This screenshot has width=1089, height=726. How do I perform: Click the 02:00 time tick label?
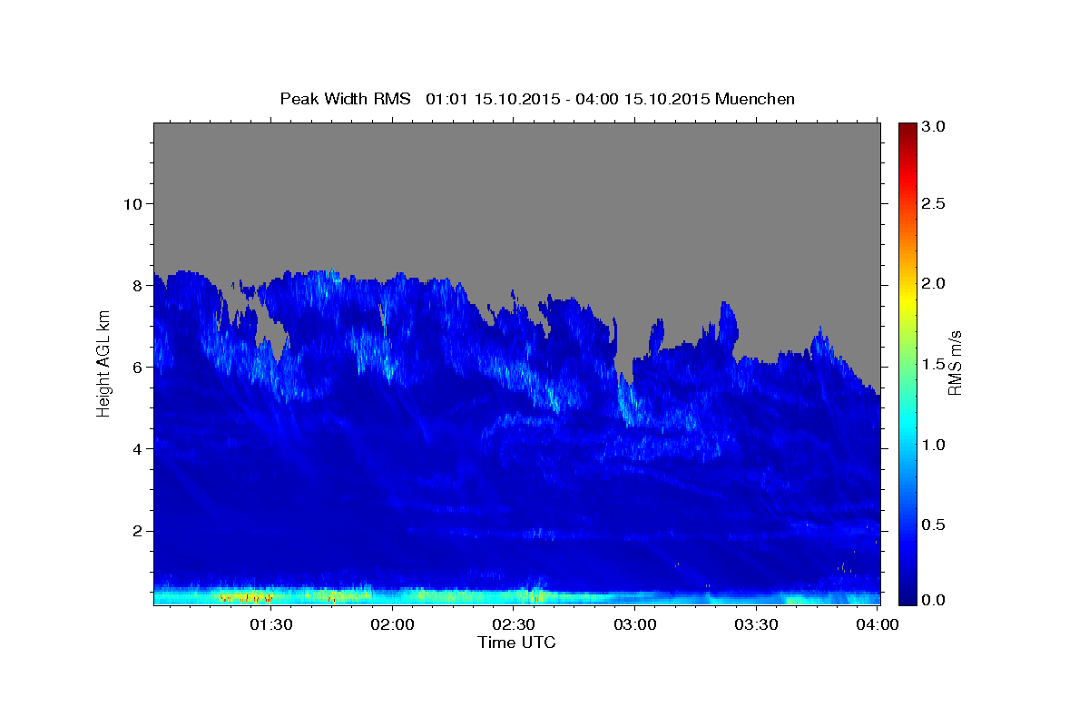pyautogui.click(x=393, y=624)
